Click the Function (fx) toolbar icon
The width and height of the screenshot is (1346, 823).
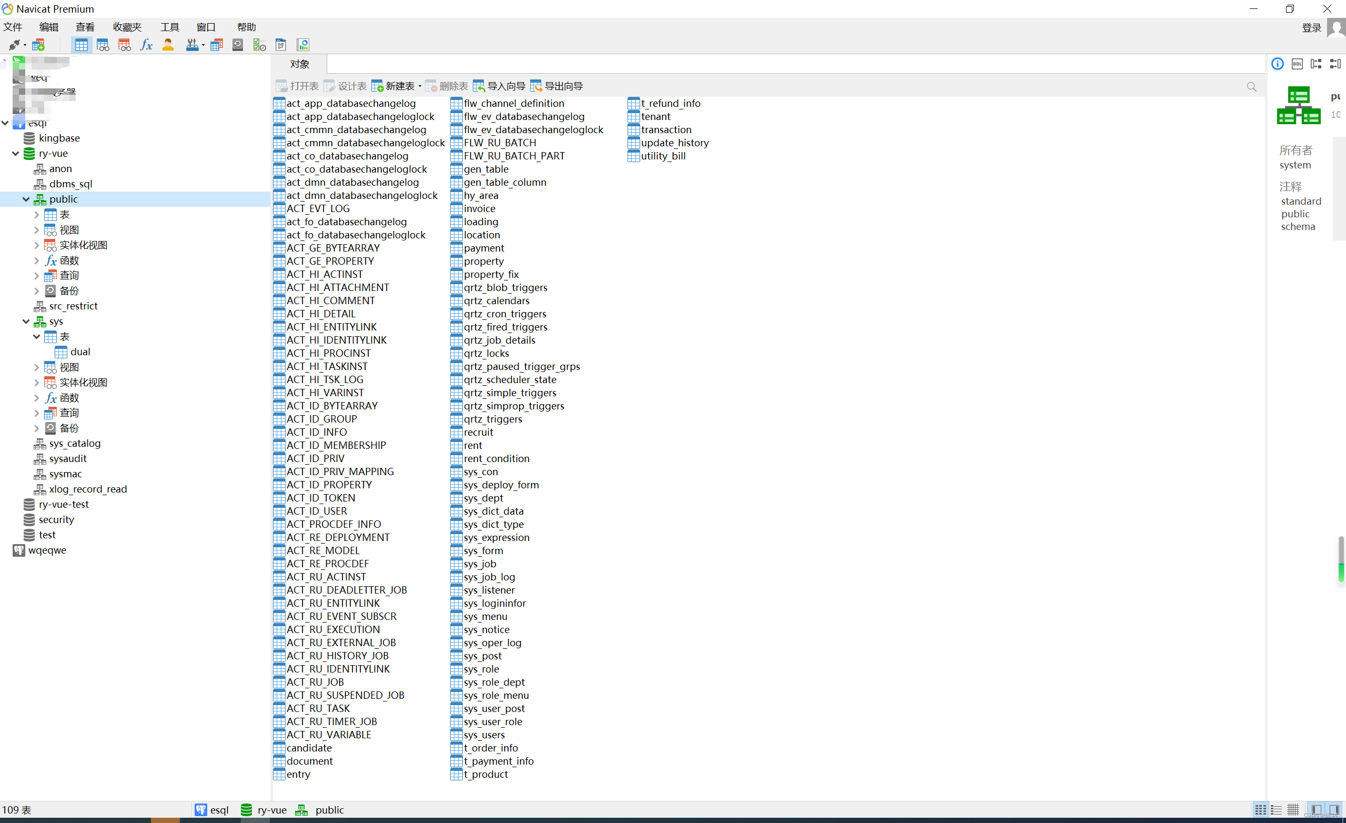[146, 45]
